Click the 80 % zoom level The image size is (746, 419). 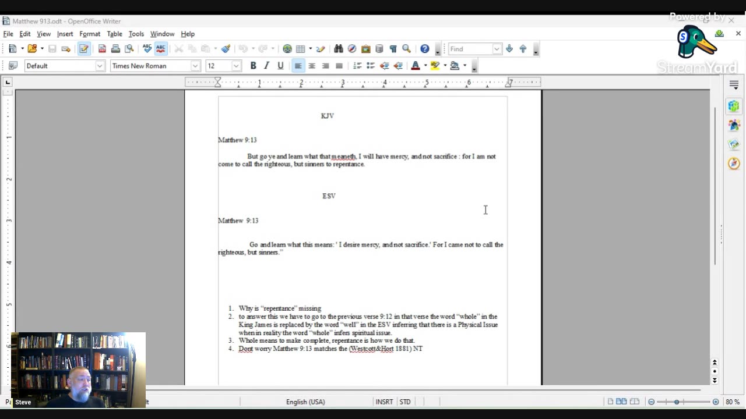pos(733,402)
